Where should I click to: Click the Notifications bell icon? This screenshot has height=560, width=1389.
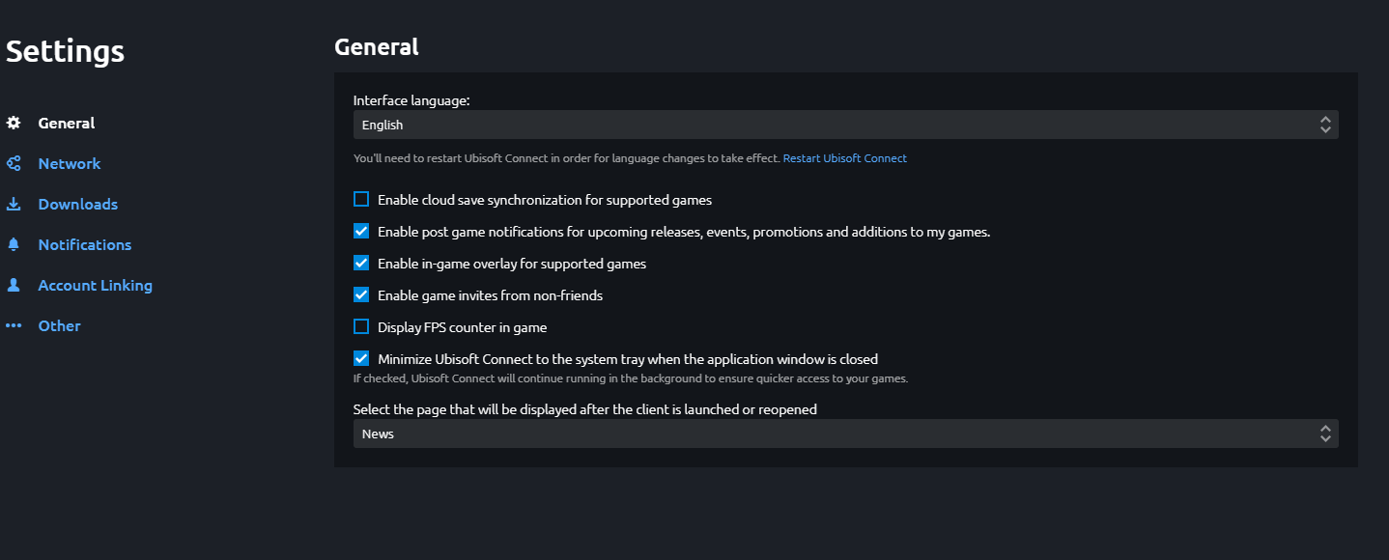14,244
